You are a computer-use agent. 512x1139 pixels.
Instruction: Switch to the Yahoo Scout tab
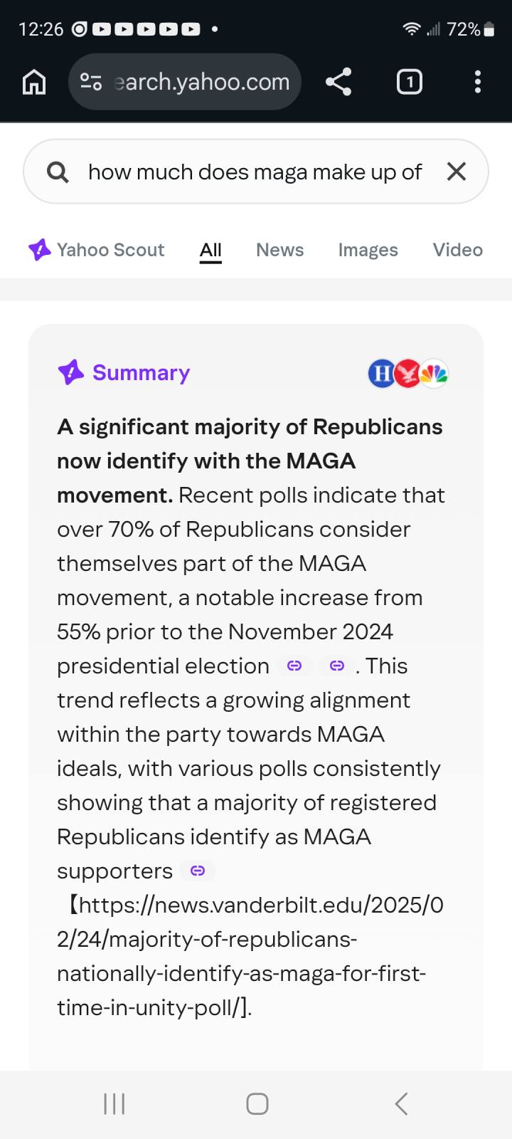97,250
